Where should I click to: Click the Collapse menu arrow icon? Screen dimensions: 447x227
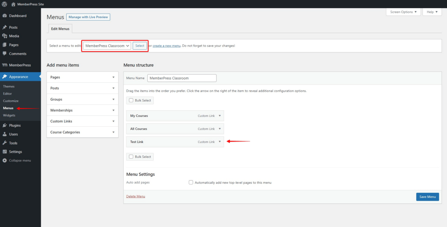(x=4, y=161)
